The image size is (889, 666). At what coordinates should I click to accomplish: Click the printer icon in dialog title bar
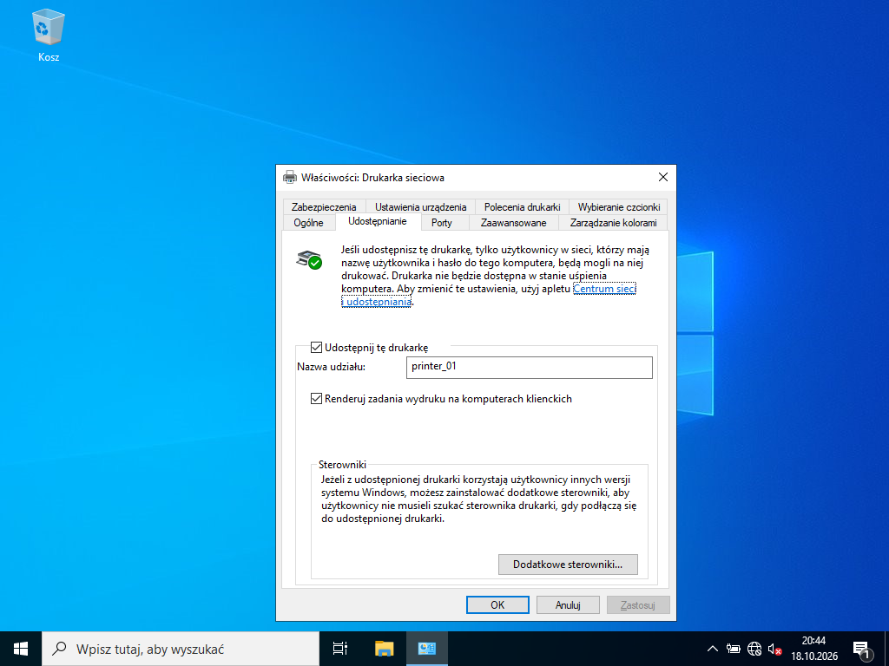tap(290, 177)
